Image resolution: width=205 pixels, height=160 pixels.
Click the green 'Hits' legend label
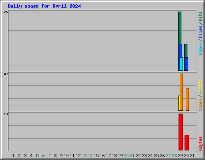(200, 16)
